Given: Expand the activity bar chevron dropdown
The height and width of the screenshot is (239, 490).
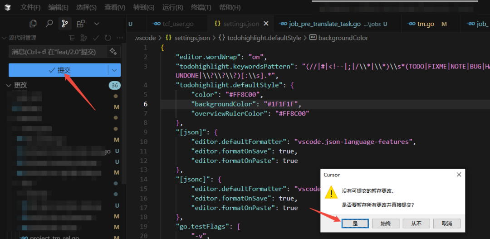Looking at the screenshot, I should tap(97, 24).
